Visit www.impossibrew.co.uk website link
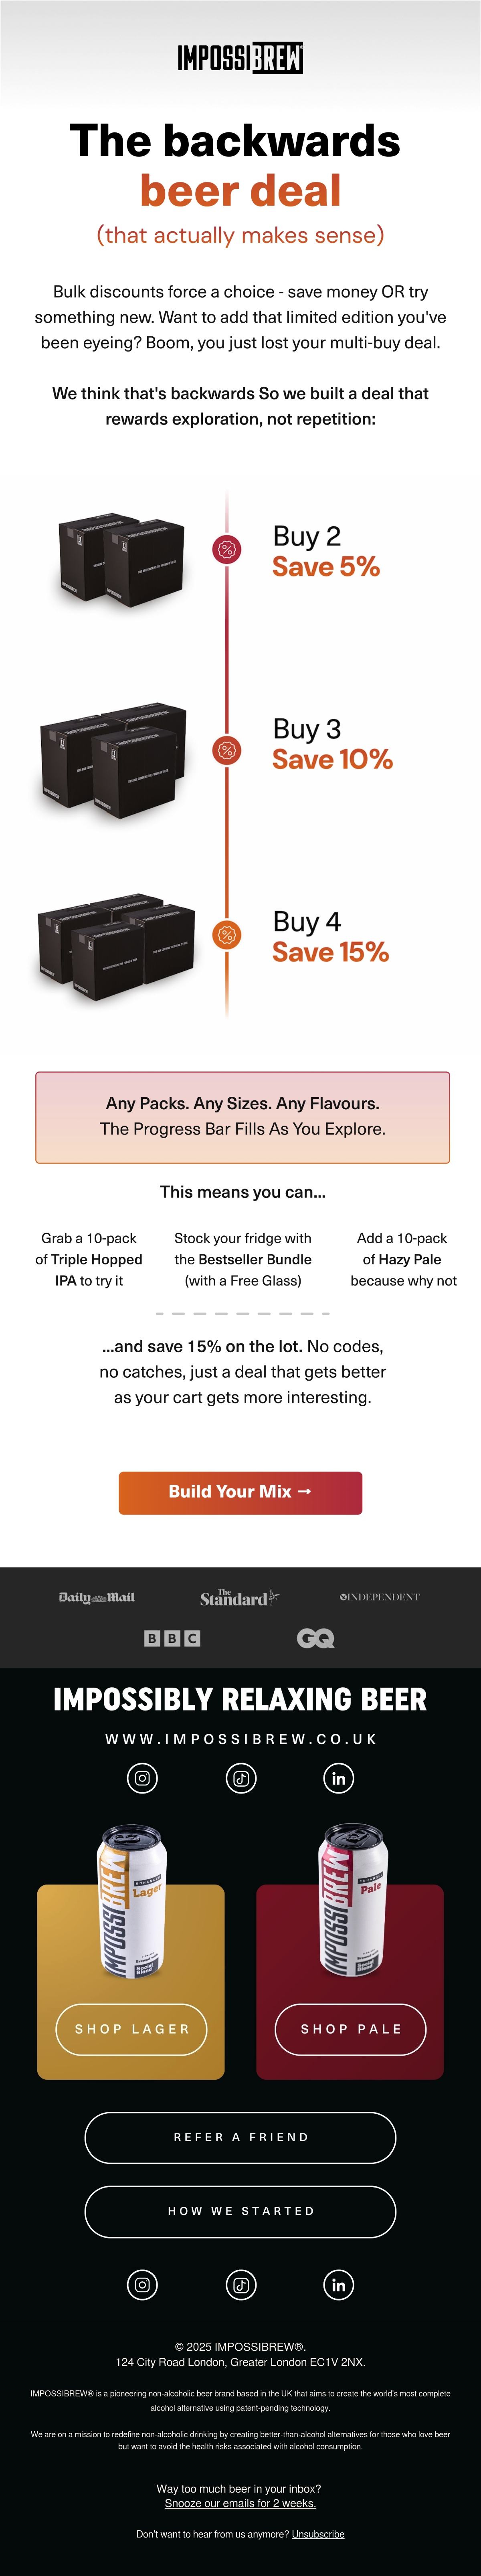 coord(241,1739)
